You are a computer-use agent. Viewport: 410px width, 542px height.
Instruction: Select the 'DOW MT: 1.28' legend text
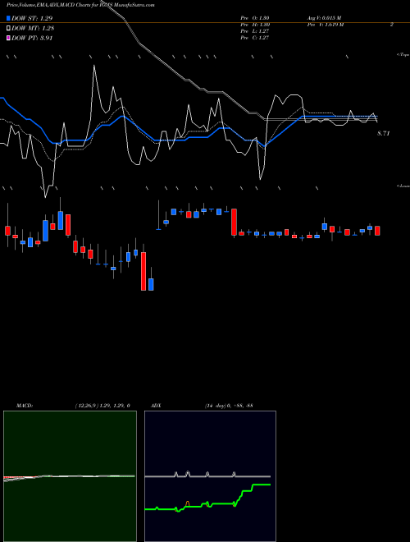[33, 28]
